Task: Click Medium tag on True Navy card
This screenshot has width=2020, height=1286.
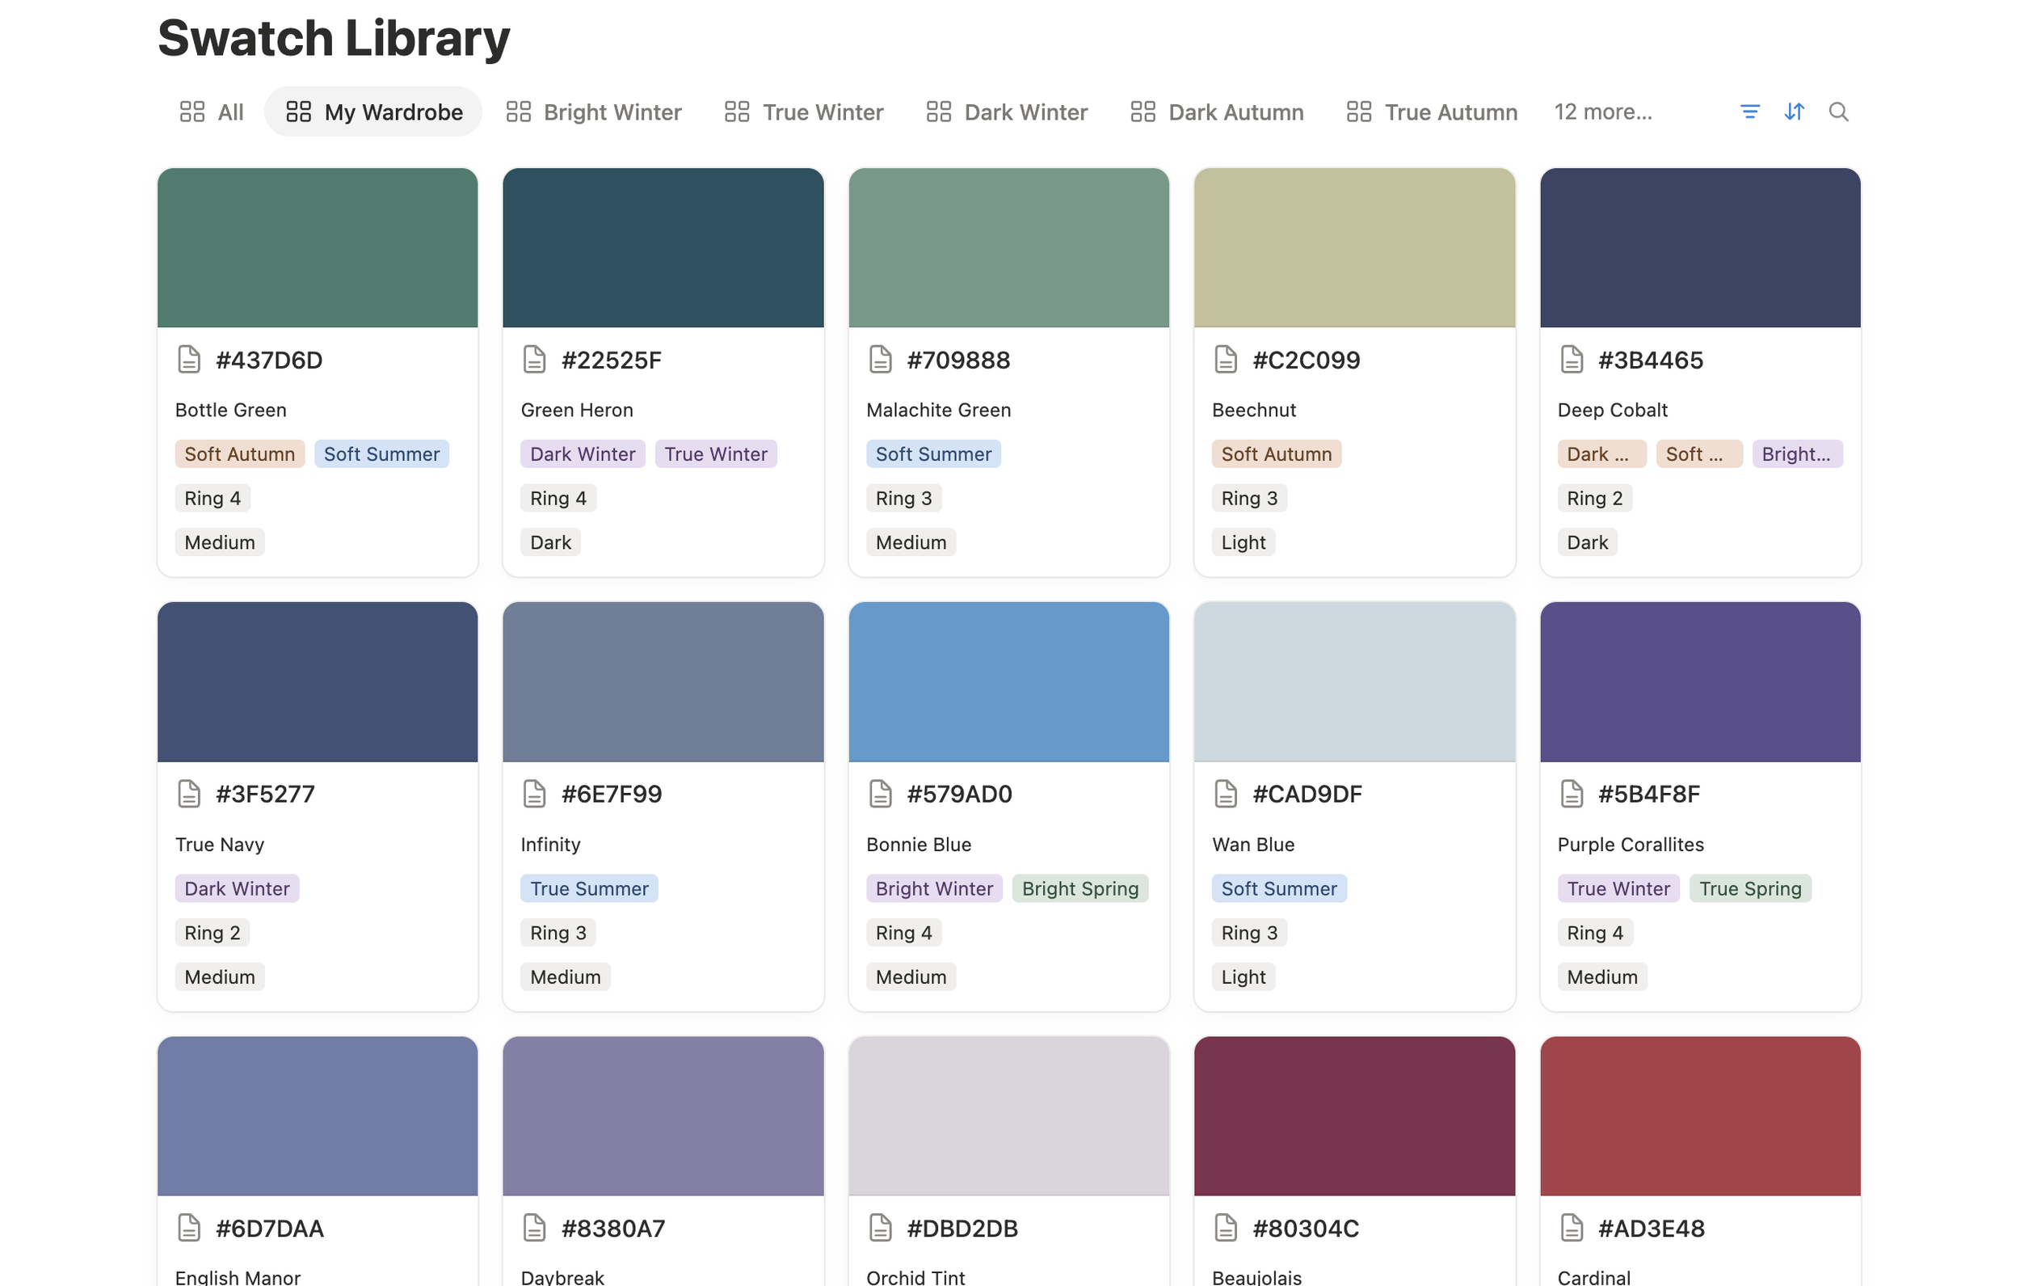Action: [220, 976]
